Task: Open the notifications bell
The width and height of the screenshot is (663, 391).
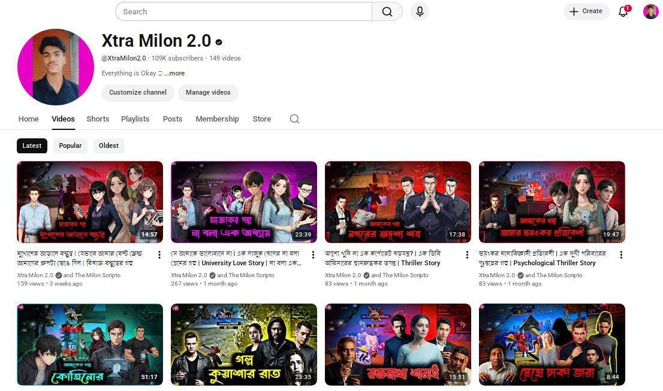Action: tap(623, 11)
